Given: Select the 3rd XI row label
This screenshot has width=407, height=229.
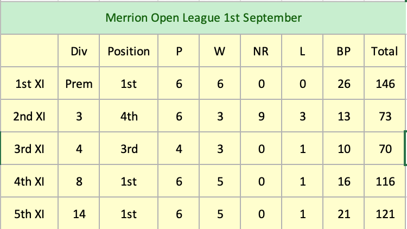Looking at the screenshot, I should pyautogui.click(x=30, y=149).
